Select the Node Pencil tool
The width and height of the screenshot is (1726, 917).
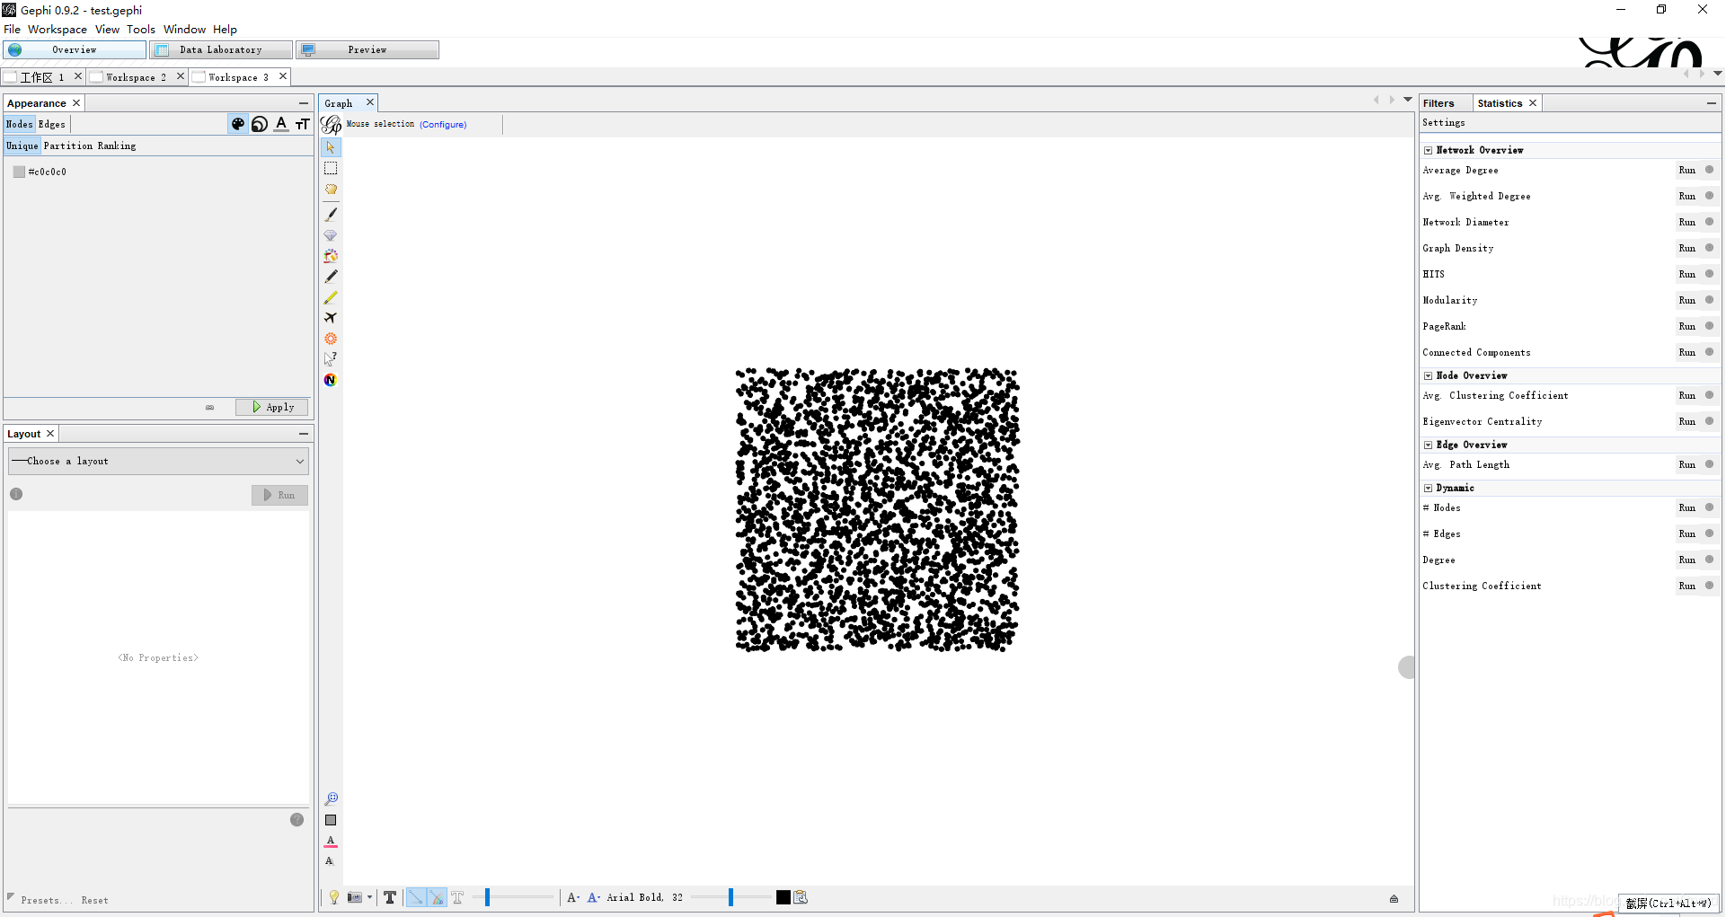pos(331,277)
